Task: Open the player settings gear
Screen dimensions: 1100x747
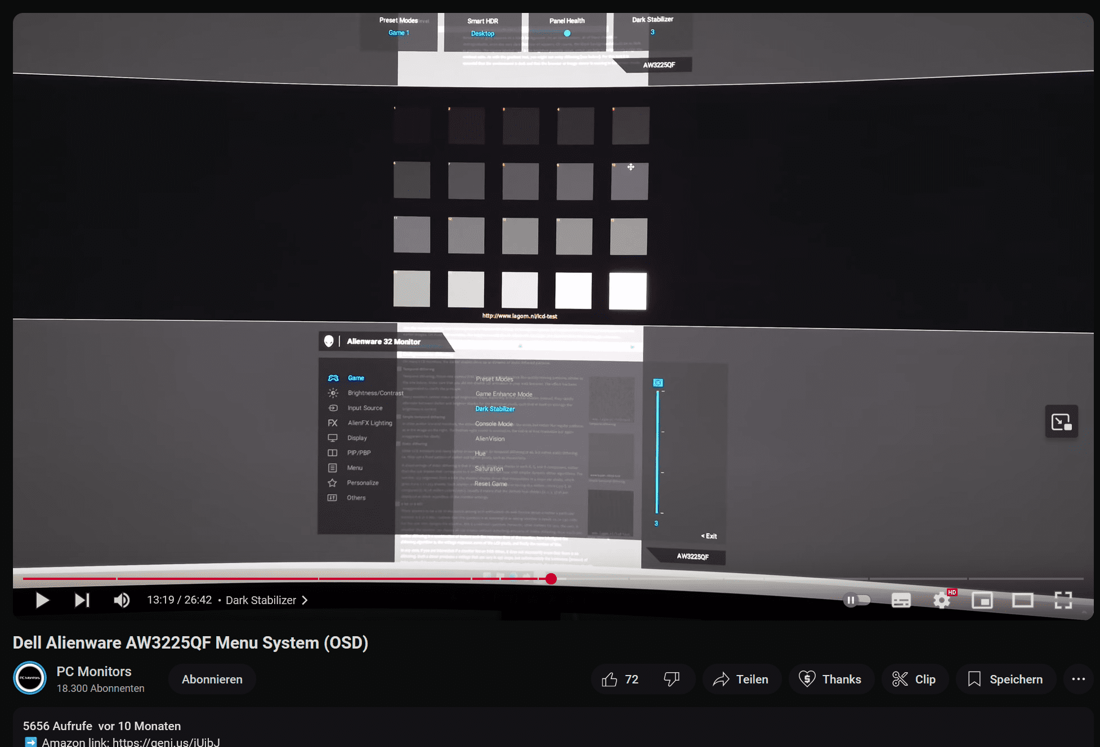Action: coord(942,600)
